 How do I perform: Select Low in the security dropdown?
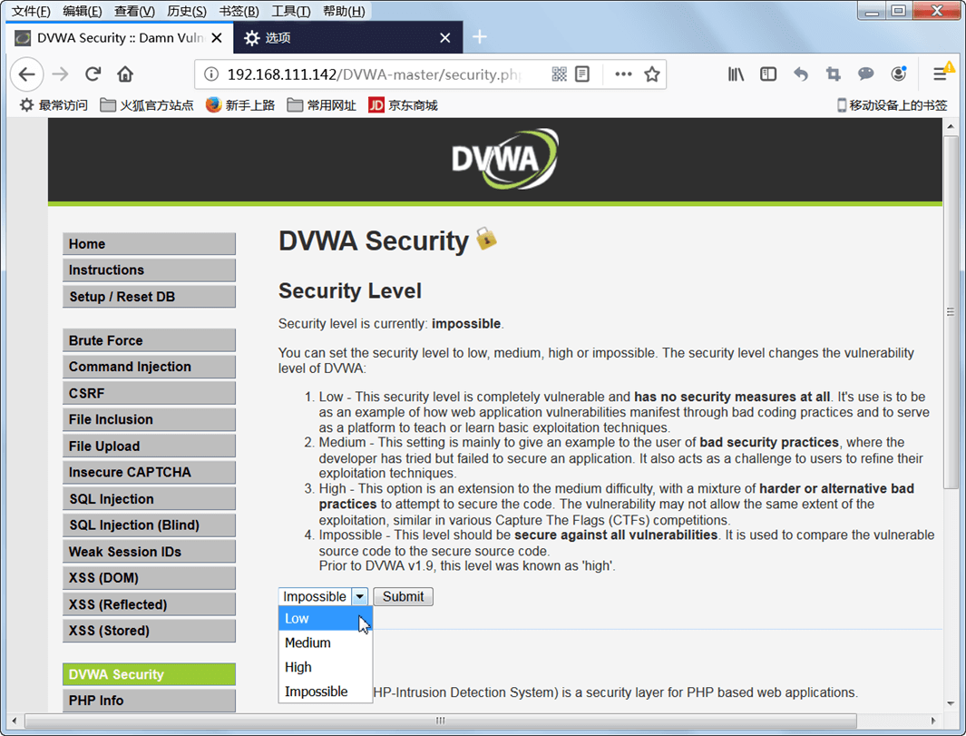pyautogui.click(x=326, y=618)
